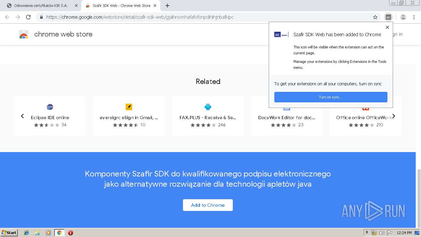The image size is (421, 237).
Task: Open Windows Explorer from the taskbar
Action: tap(37, 233)
